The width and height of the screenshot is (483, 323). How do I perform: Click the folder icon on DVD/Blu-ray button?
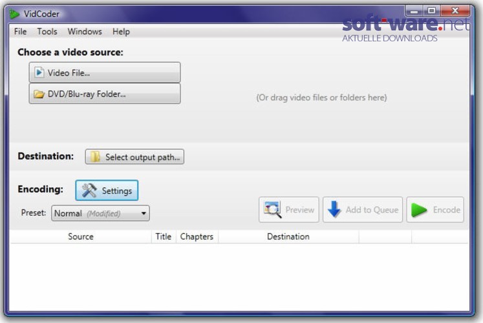(x=39, y=94)
